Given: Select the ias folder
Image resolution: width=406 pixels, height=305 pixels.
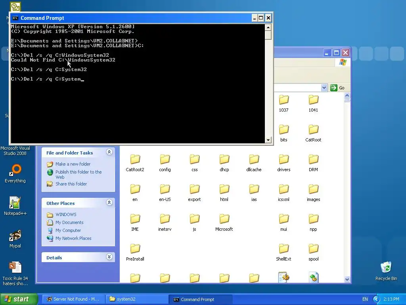Looking at the screenshot, I should 254,193.
